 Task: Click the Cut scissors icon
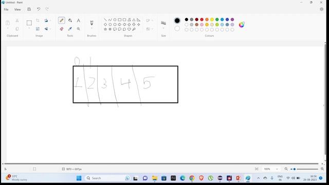coord(17,21)
